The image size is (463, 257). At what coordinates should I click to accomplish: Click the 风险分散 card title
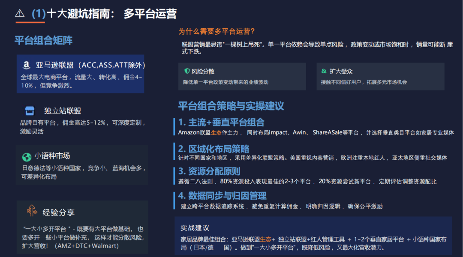[203, 72]
